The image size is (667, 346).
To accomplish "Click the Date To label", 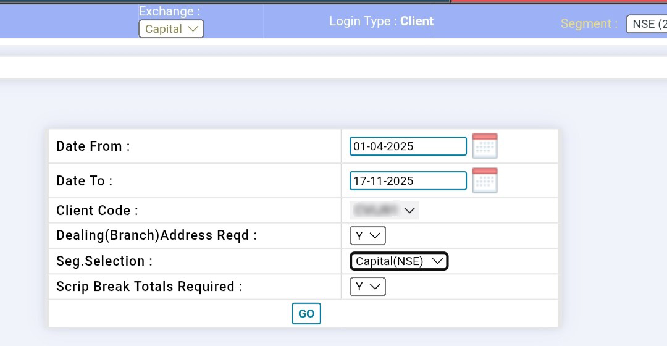I will coord(85,181).
